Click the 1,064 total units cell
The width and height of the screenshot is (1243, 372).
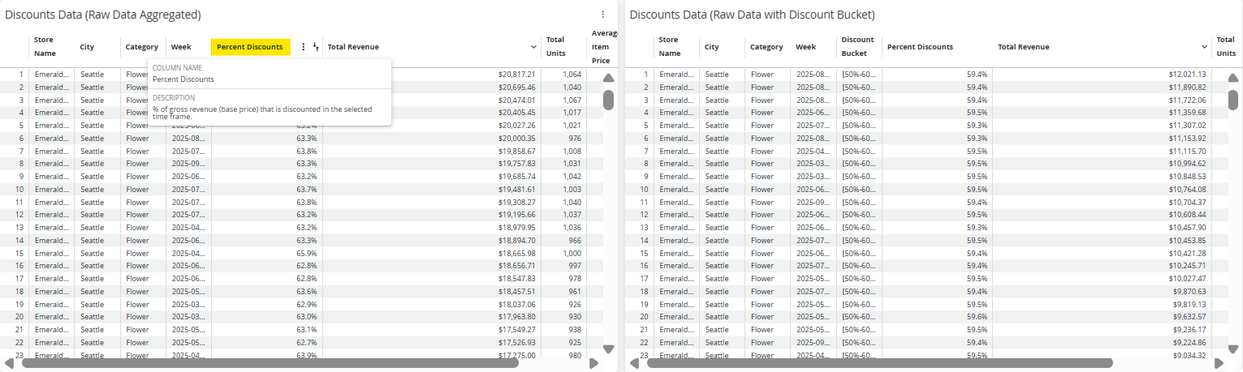572,75
